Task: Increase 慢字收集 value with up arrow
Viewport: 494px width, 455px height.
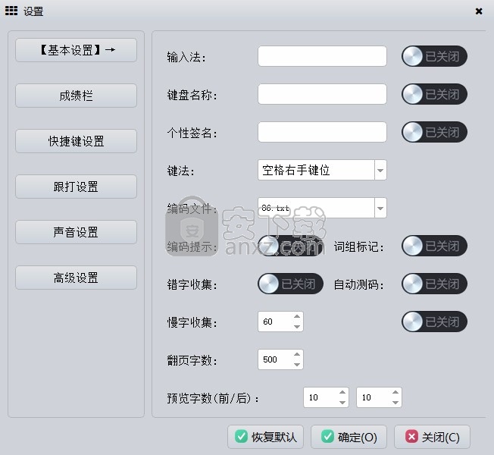Action: point(297,316)
